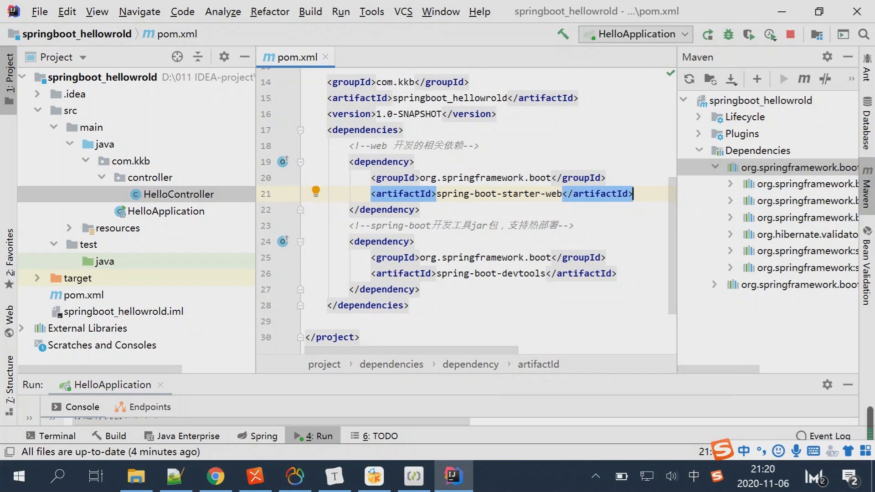Rerun HelloApplication with the green rerun icon

pos(708,35)
